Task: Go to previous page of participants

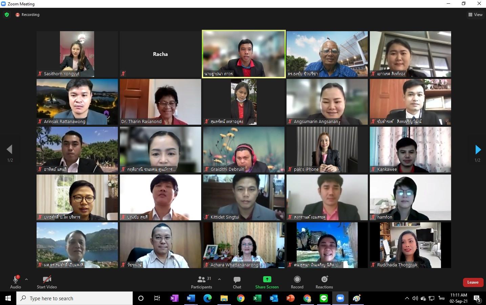Action: [9, 149]
